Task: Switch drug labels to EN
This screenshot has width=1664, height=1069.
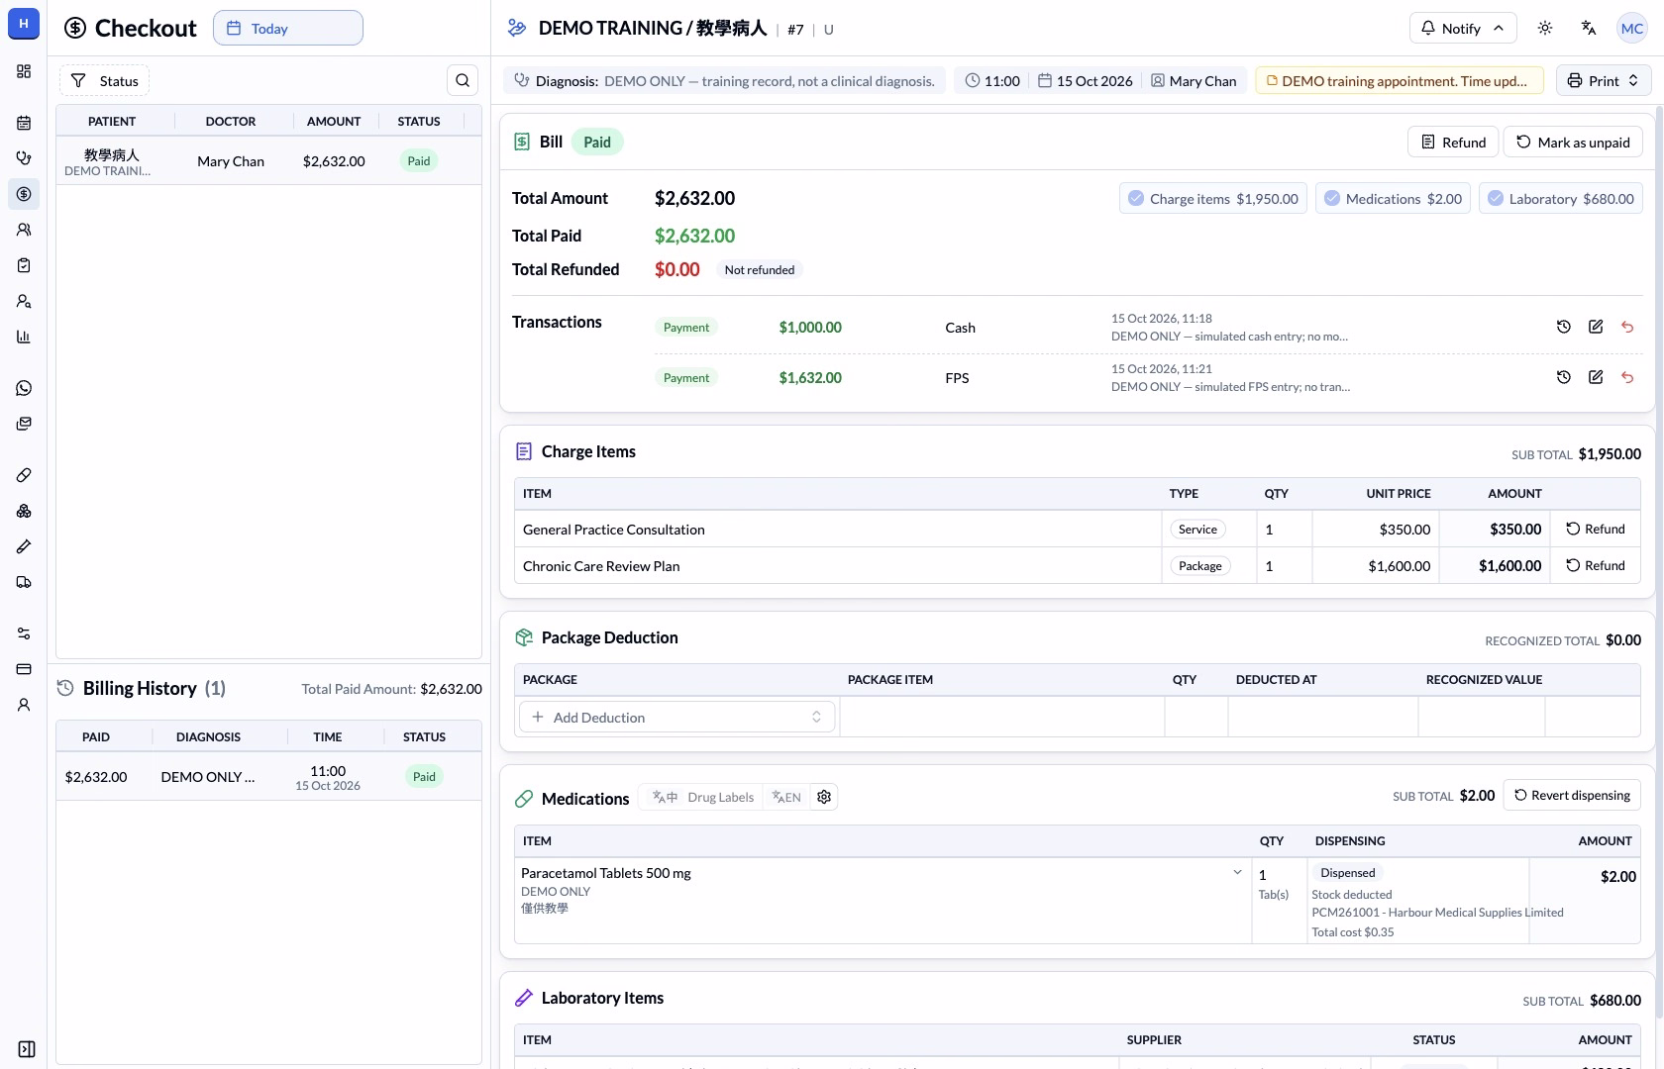Action: tap(786, 797)
